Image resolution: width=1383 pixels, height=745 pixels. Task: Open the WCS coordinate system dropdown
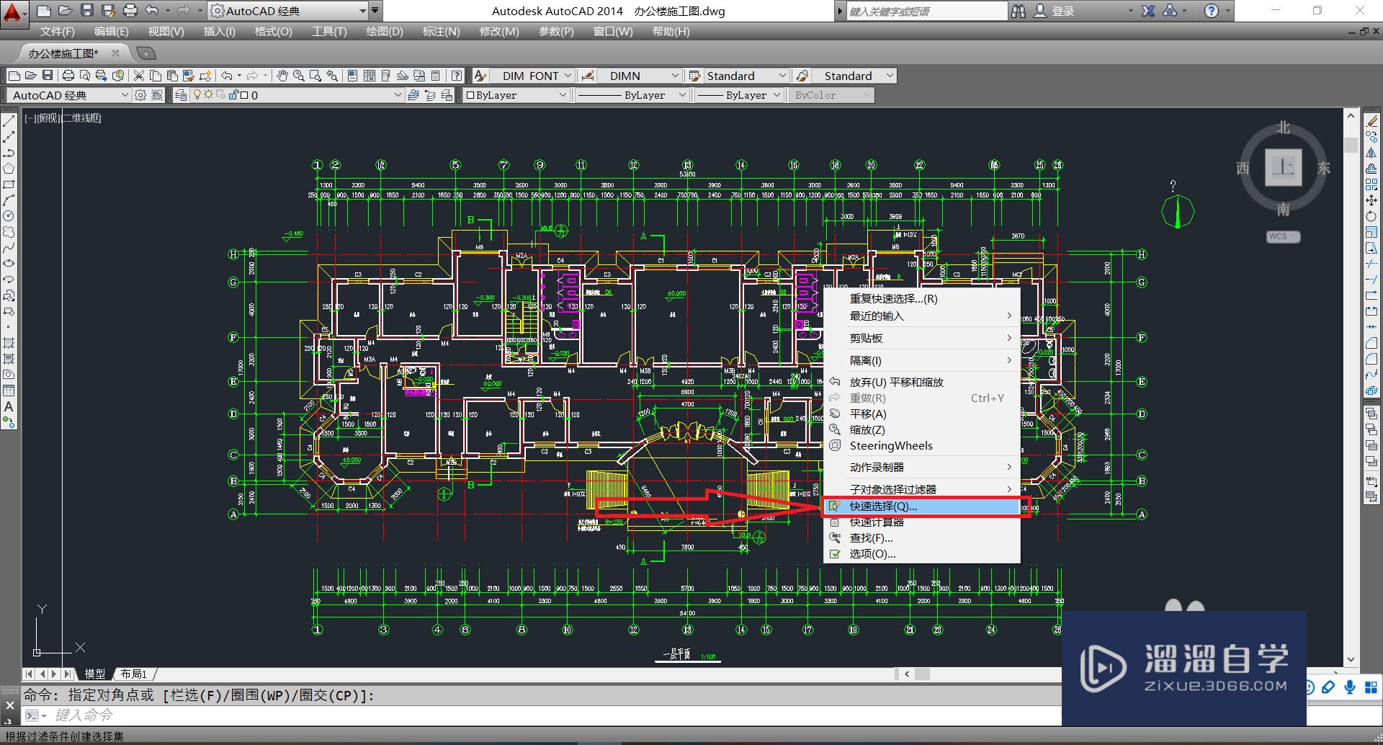[x=1284, y=236]
